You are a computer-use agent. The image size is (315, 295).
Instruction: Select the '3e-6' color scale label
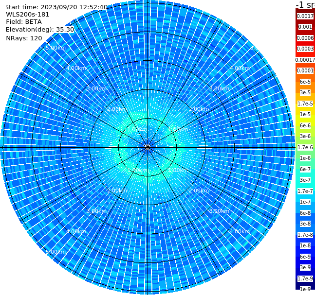click(305, 136)
